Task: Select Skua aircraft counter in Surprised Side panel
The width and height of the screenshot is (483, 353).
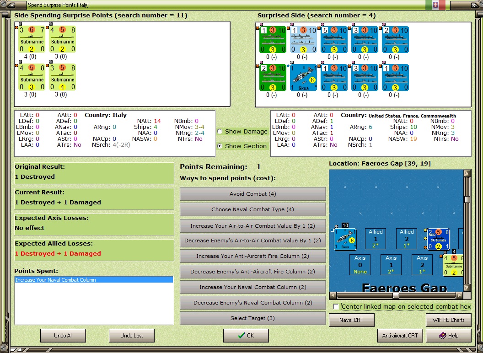Action: point(303,78)
